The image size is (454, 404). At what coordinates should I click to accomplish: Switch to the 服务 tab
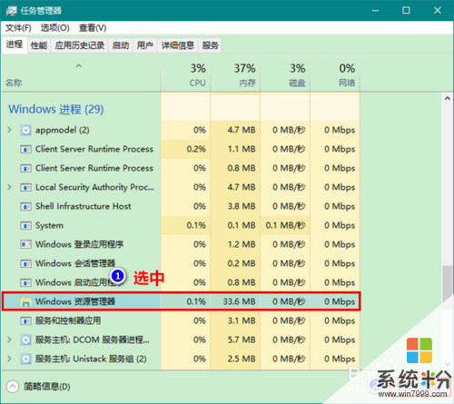point(211,45)
